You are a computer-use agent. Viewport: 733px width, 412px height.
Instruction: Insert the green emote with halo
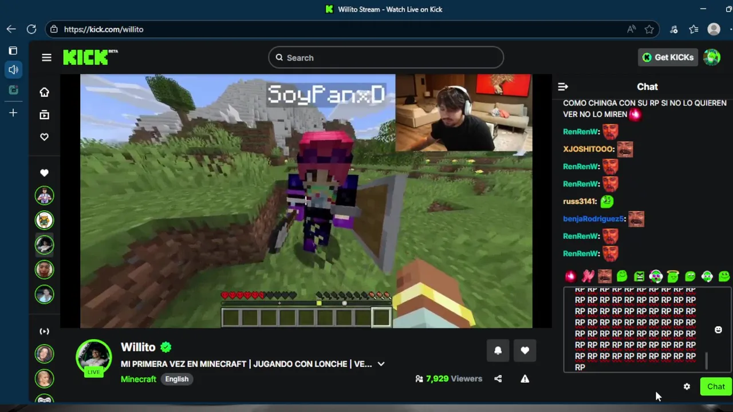673,276
